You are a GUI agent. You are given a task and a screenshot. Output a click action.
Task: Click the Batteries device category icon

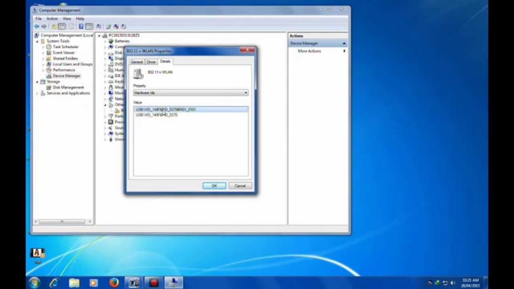point(111,41)
